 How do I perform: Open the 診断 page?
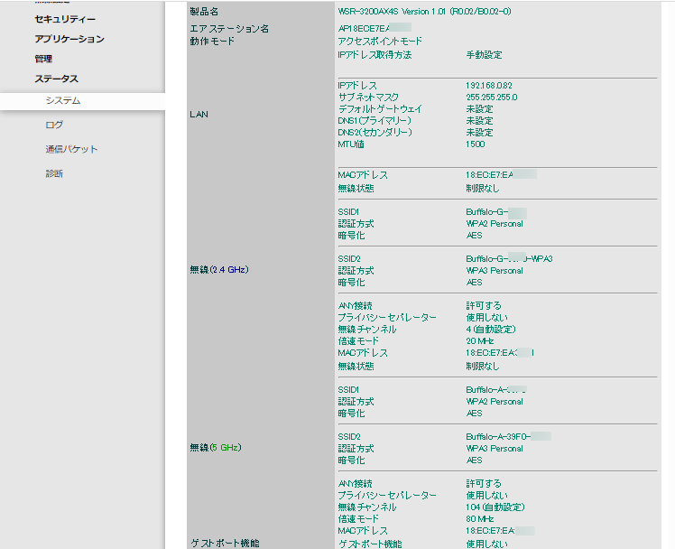54,173
